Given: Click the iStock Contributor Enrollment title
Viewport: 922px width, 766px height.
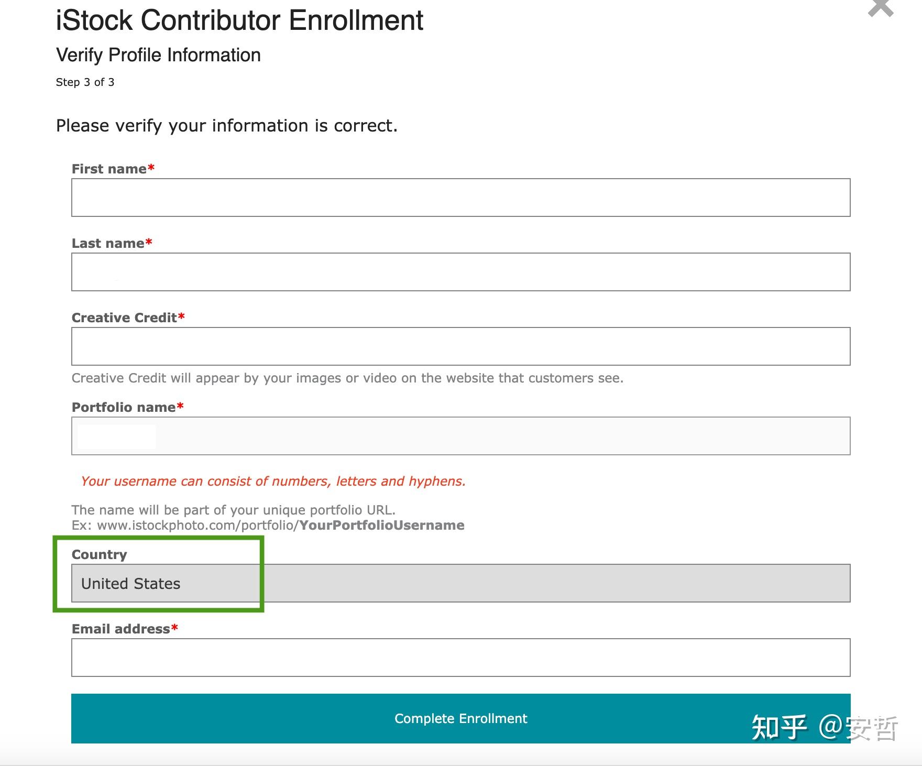Looking at the screenshot, I should [x=239, y=21].
